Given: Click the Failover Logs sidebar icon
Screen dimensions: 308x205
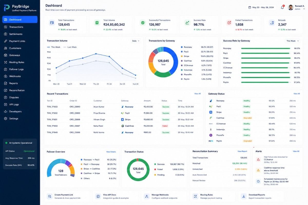Looking at the screenshot, I should (6, 69).
